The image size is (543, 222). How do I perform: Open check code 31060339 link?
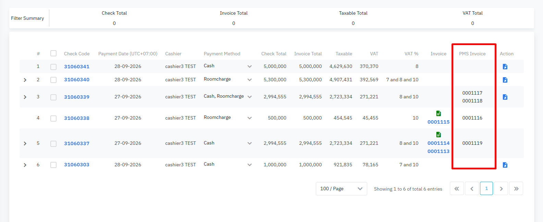(77, 97)
